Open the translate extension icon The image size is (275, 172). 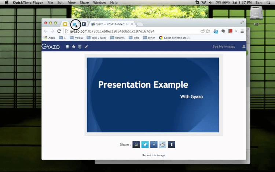click(x=216, y=32)
